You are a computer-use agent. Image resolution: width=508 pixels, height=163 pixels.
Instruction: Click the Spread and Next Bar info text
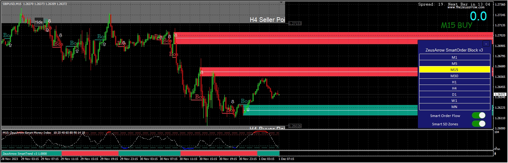[x=454, y=4]
